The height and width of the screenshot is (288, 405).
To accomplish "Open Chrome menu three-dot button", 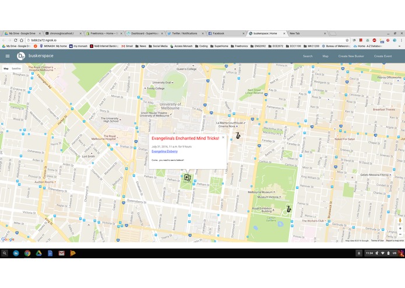I will pos(401,40).
